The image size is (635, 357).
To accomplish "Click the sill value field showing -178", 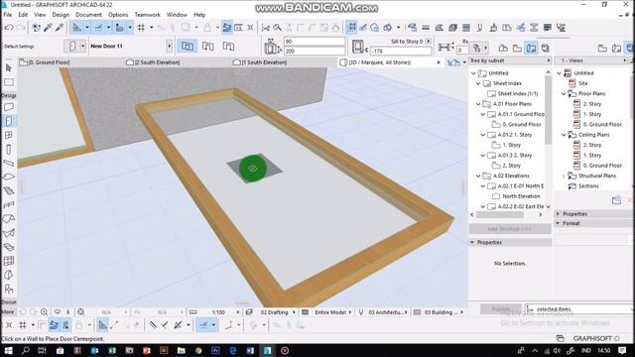I will point(401,51).
